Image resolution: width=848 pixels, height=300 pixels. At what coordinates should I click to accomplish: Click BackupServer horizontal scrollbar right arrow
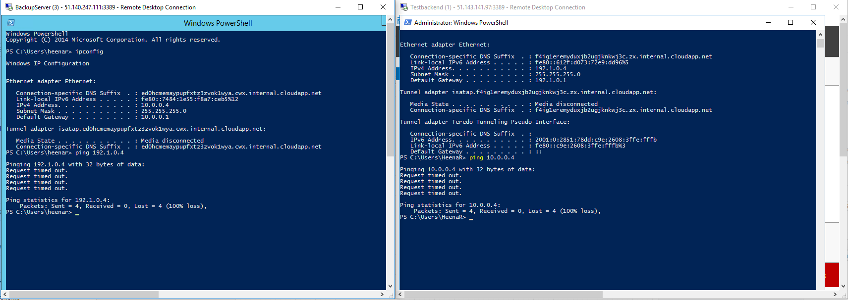(x=382, y=294)
